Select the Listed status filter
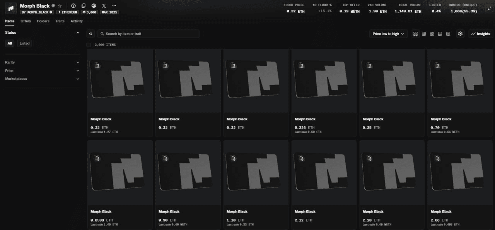The width and height of the screenshot is (495, 230). (x=24, y=43)
